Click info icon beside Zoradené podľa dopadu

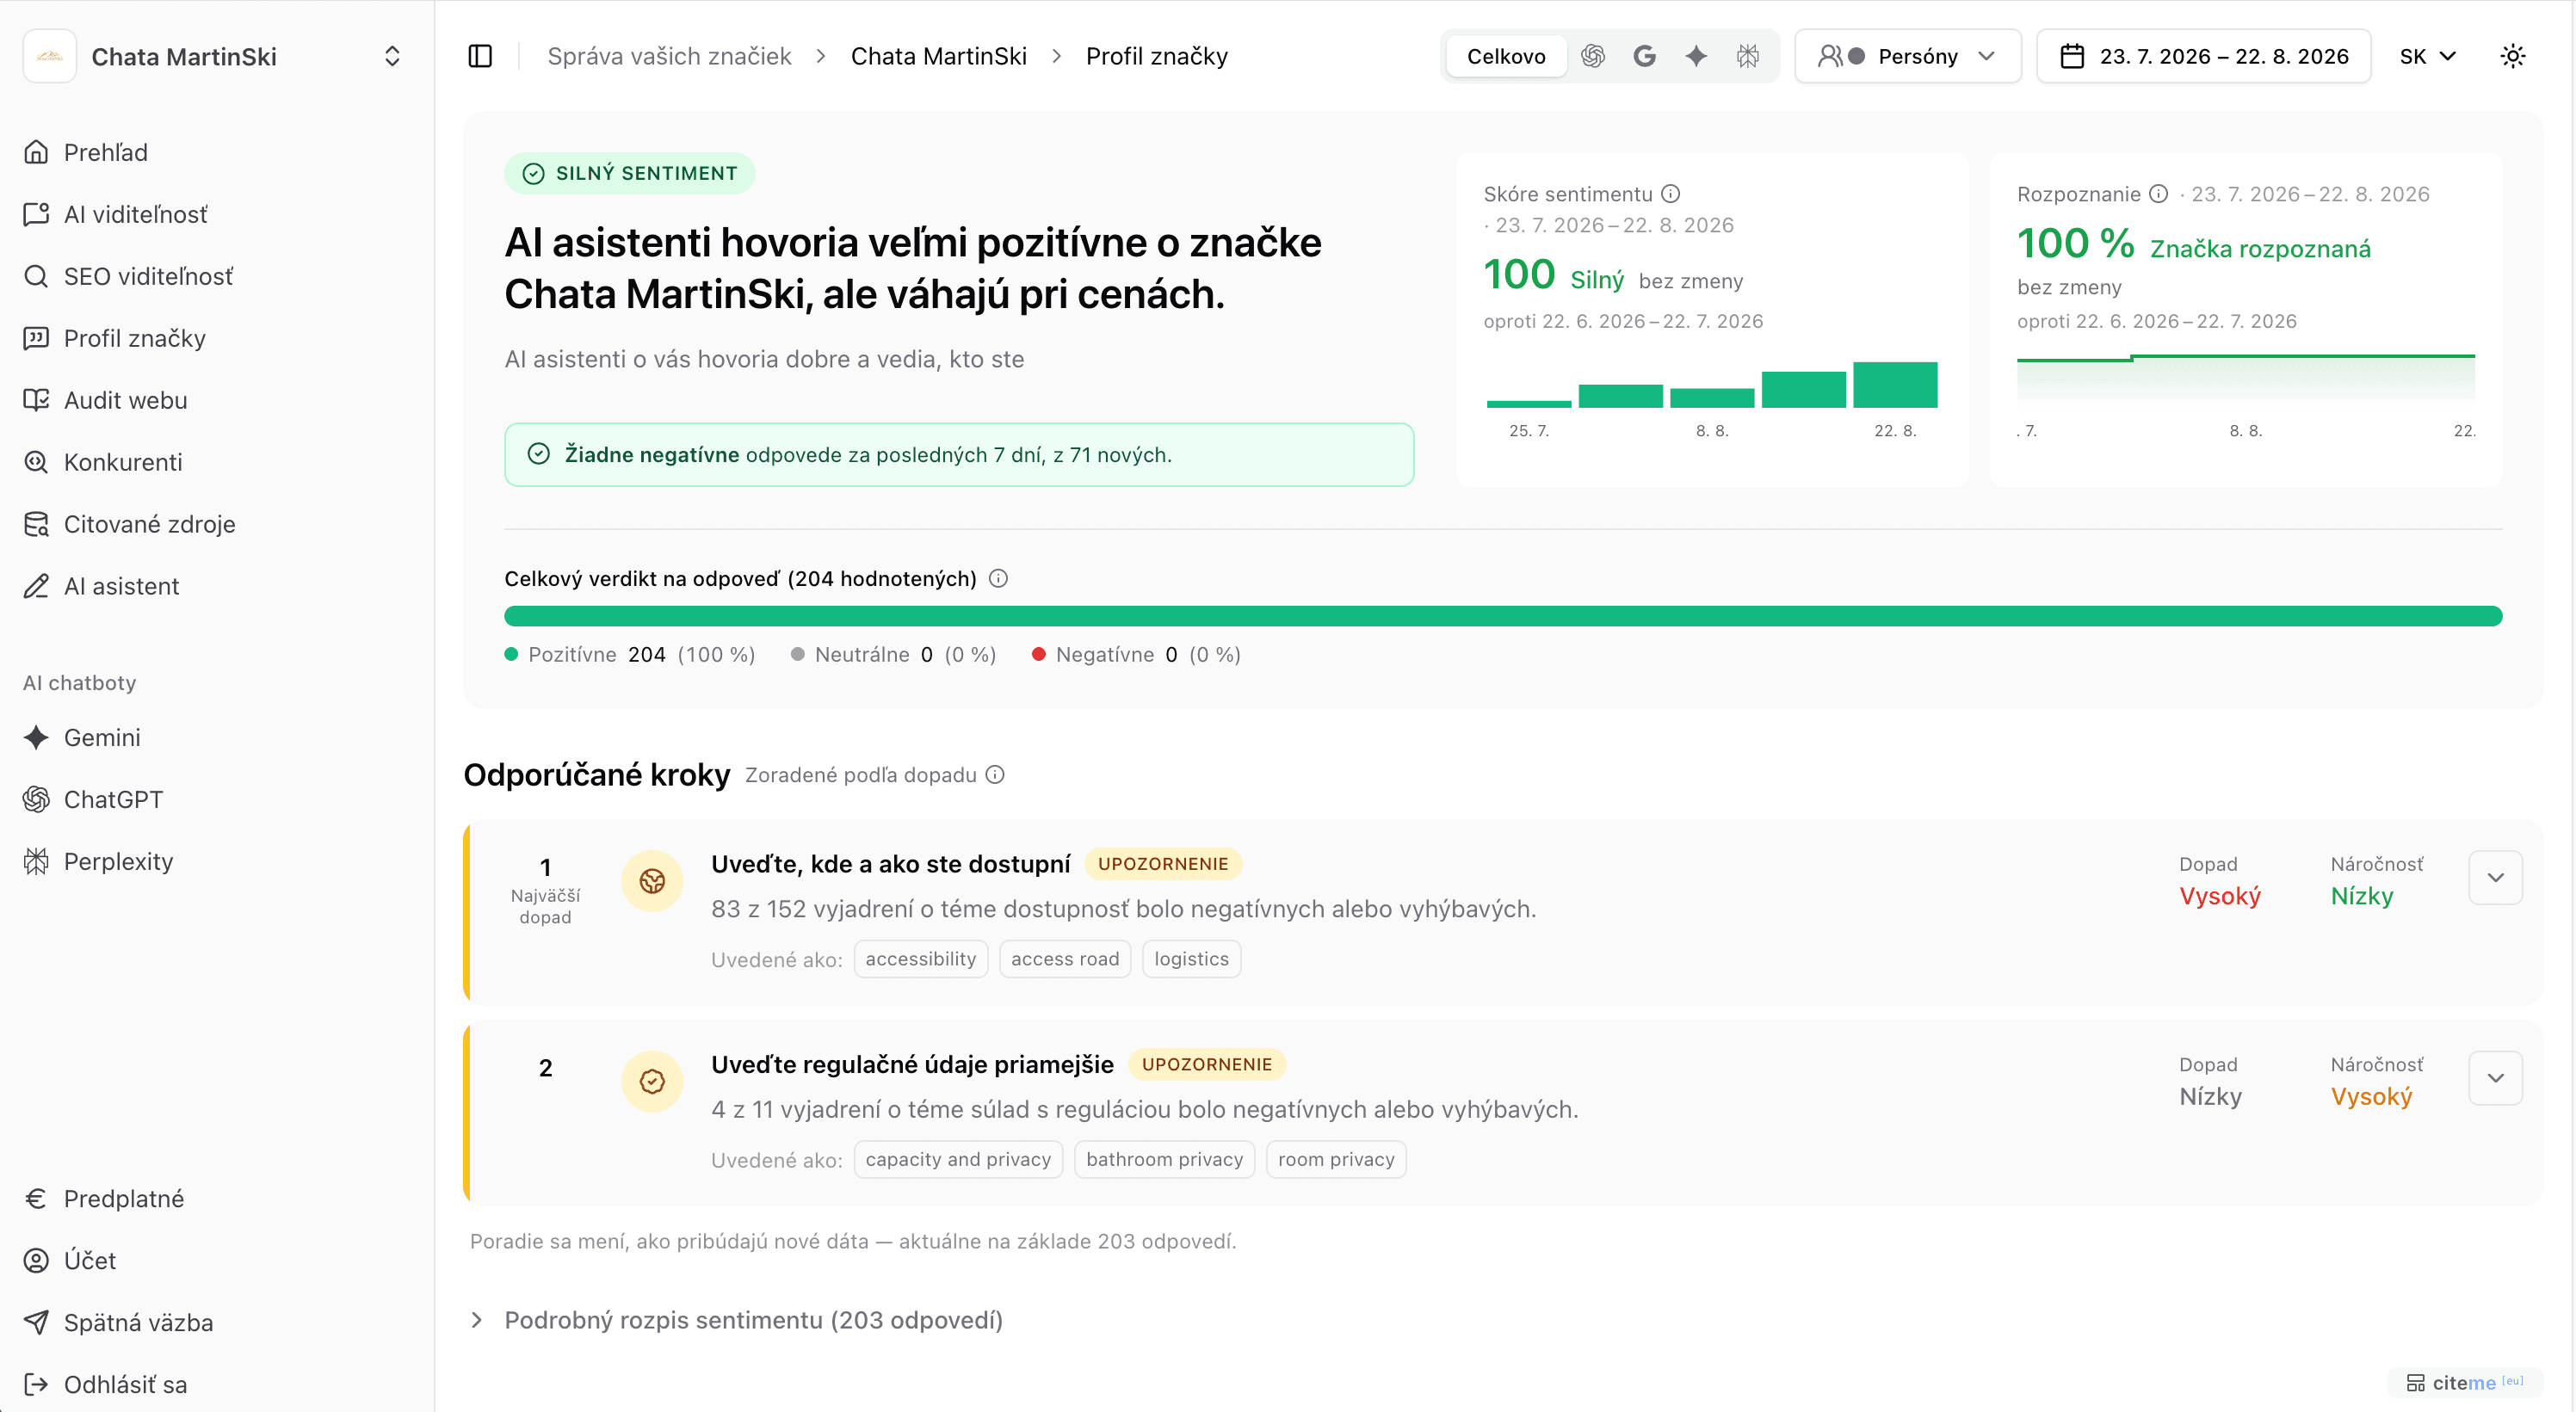pos(995,775)
